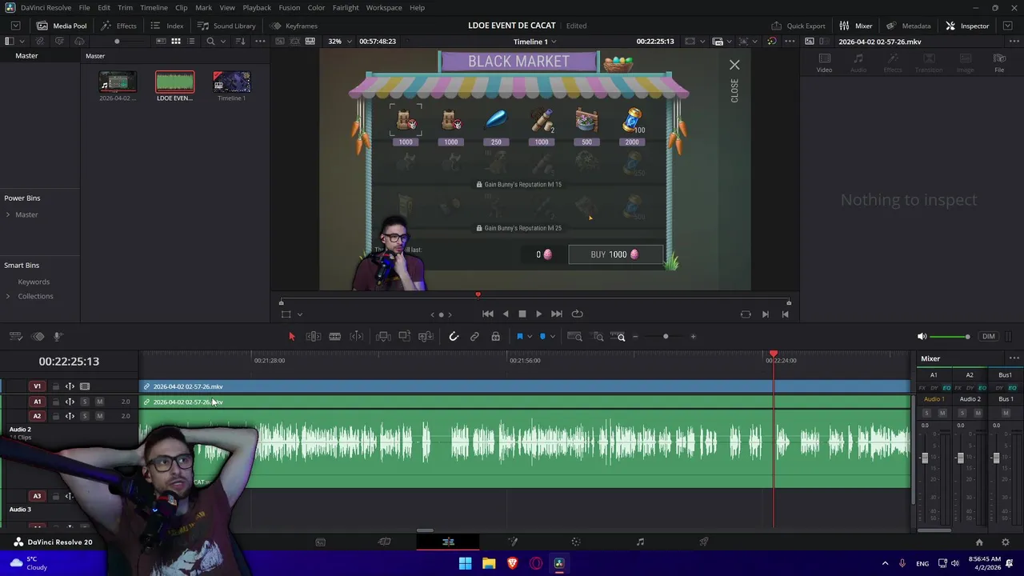Screen dimensions: 1024x576
Task: Click the Custom Zoom icon
Action: (x=619, y=337)
